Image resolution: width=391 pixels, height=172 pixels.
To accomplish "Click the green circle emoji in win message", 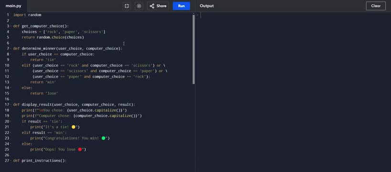I will point(103,138).
